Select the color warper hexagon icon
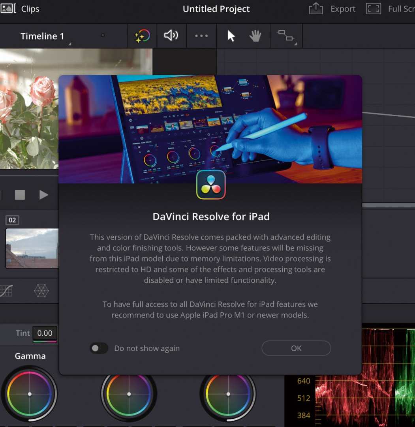Image resolution: width=415 pixels, height=427 pixels. [41, 291]
